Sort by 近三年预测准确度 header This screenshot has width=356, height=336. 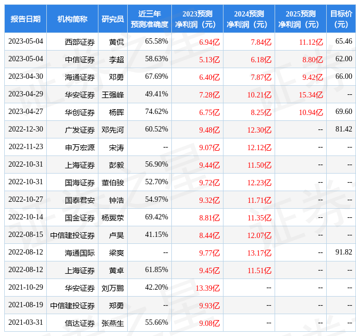tap(150, 19)
